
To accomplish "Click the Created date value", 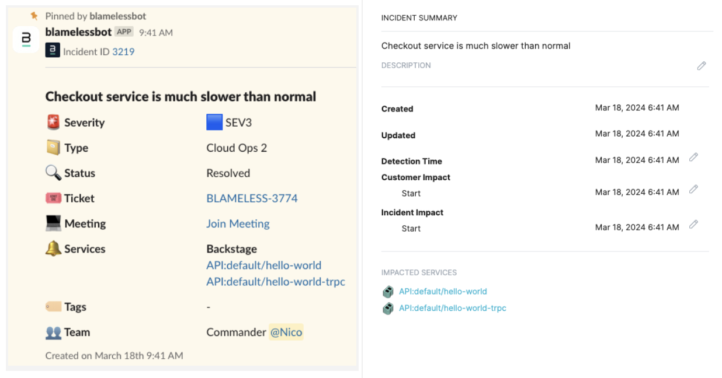I will click(637, 108).
